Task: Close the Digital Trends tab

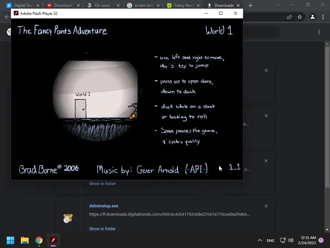Action: [38, 5]
